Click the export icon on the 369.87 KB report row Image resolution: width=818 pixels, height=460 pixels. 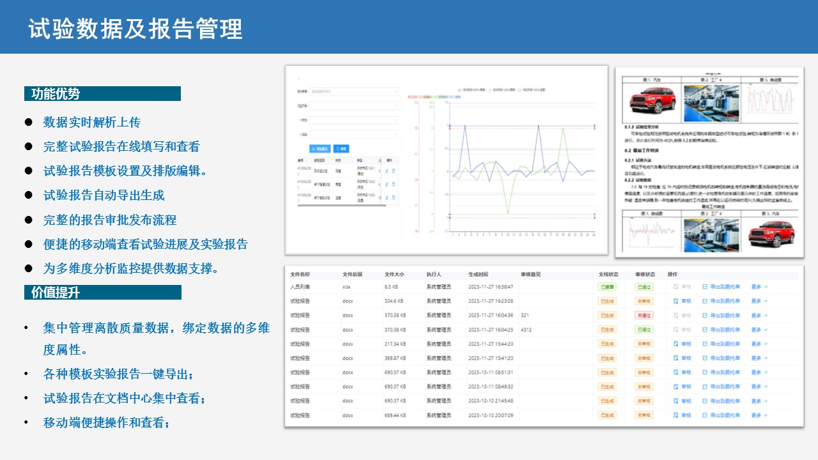705,358
